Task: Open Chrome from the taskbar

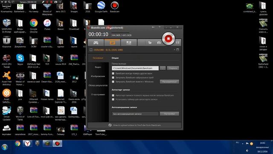Action: [17, 144]
